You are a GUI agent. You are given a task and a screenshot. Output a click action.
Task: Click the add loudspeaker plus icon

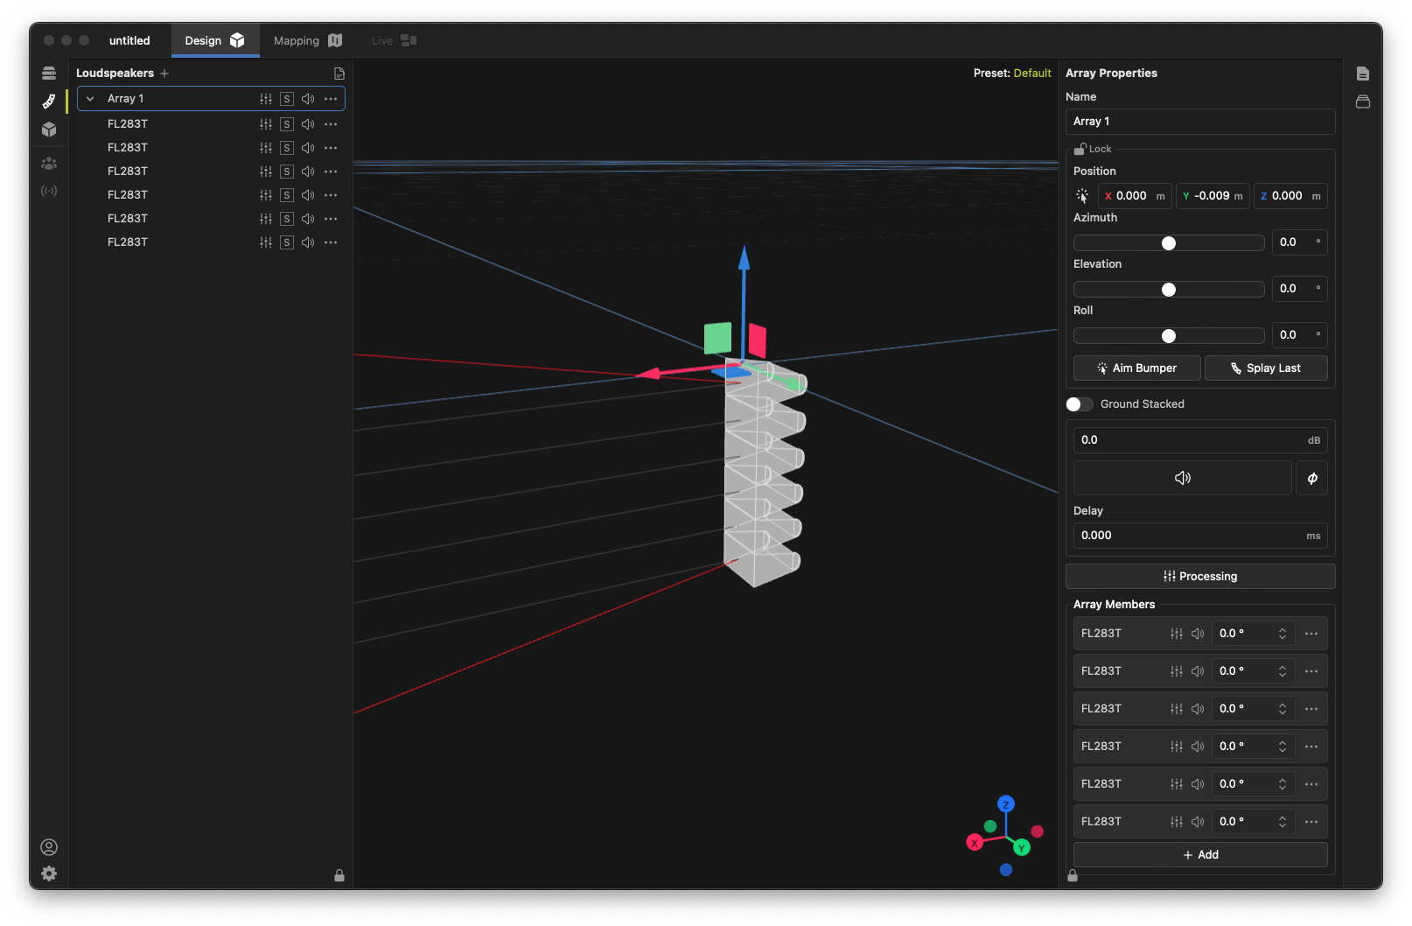coord(164,74)
